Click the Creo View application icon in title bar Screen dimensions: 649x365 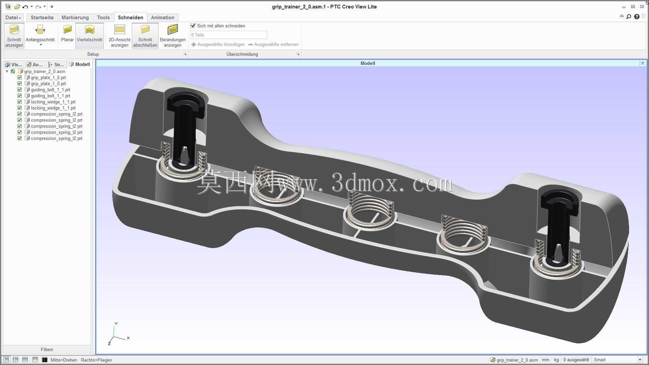[x=8, y=7]
